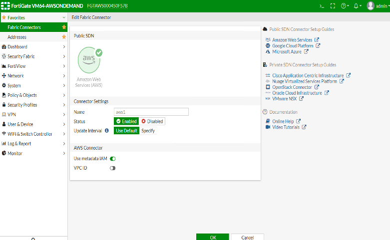390x240 pixels.
Task: Open the CLI console icon
Action: (x=322, y=6)
